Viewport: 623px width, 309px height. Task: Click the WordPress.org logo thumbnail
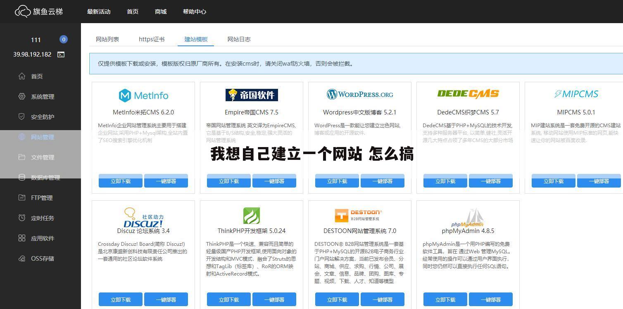(x=359, y=94)
